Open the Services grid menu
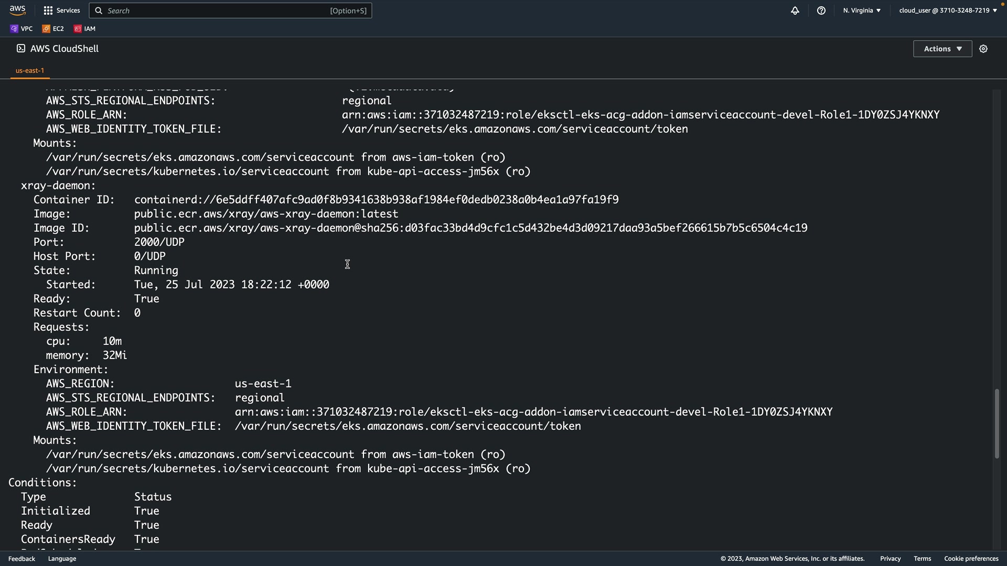Image resolution: width=1007 pixels, height=566 pixels. [61, 10]
